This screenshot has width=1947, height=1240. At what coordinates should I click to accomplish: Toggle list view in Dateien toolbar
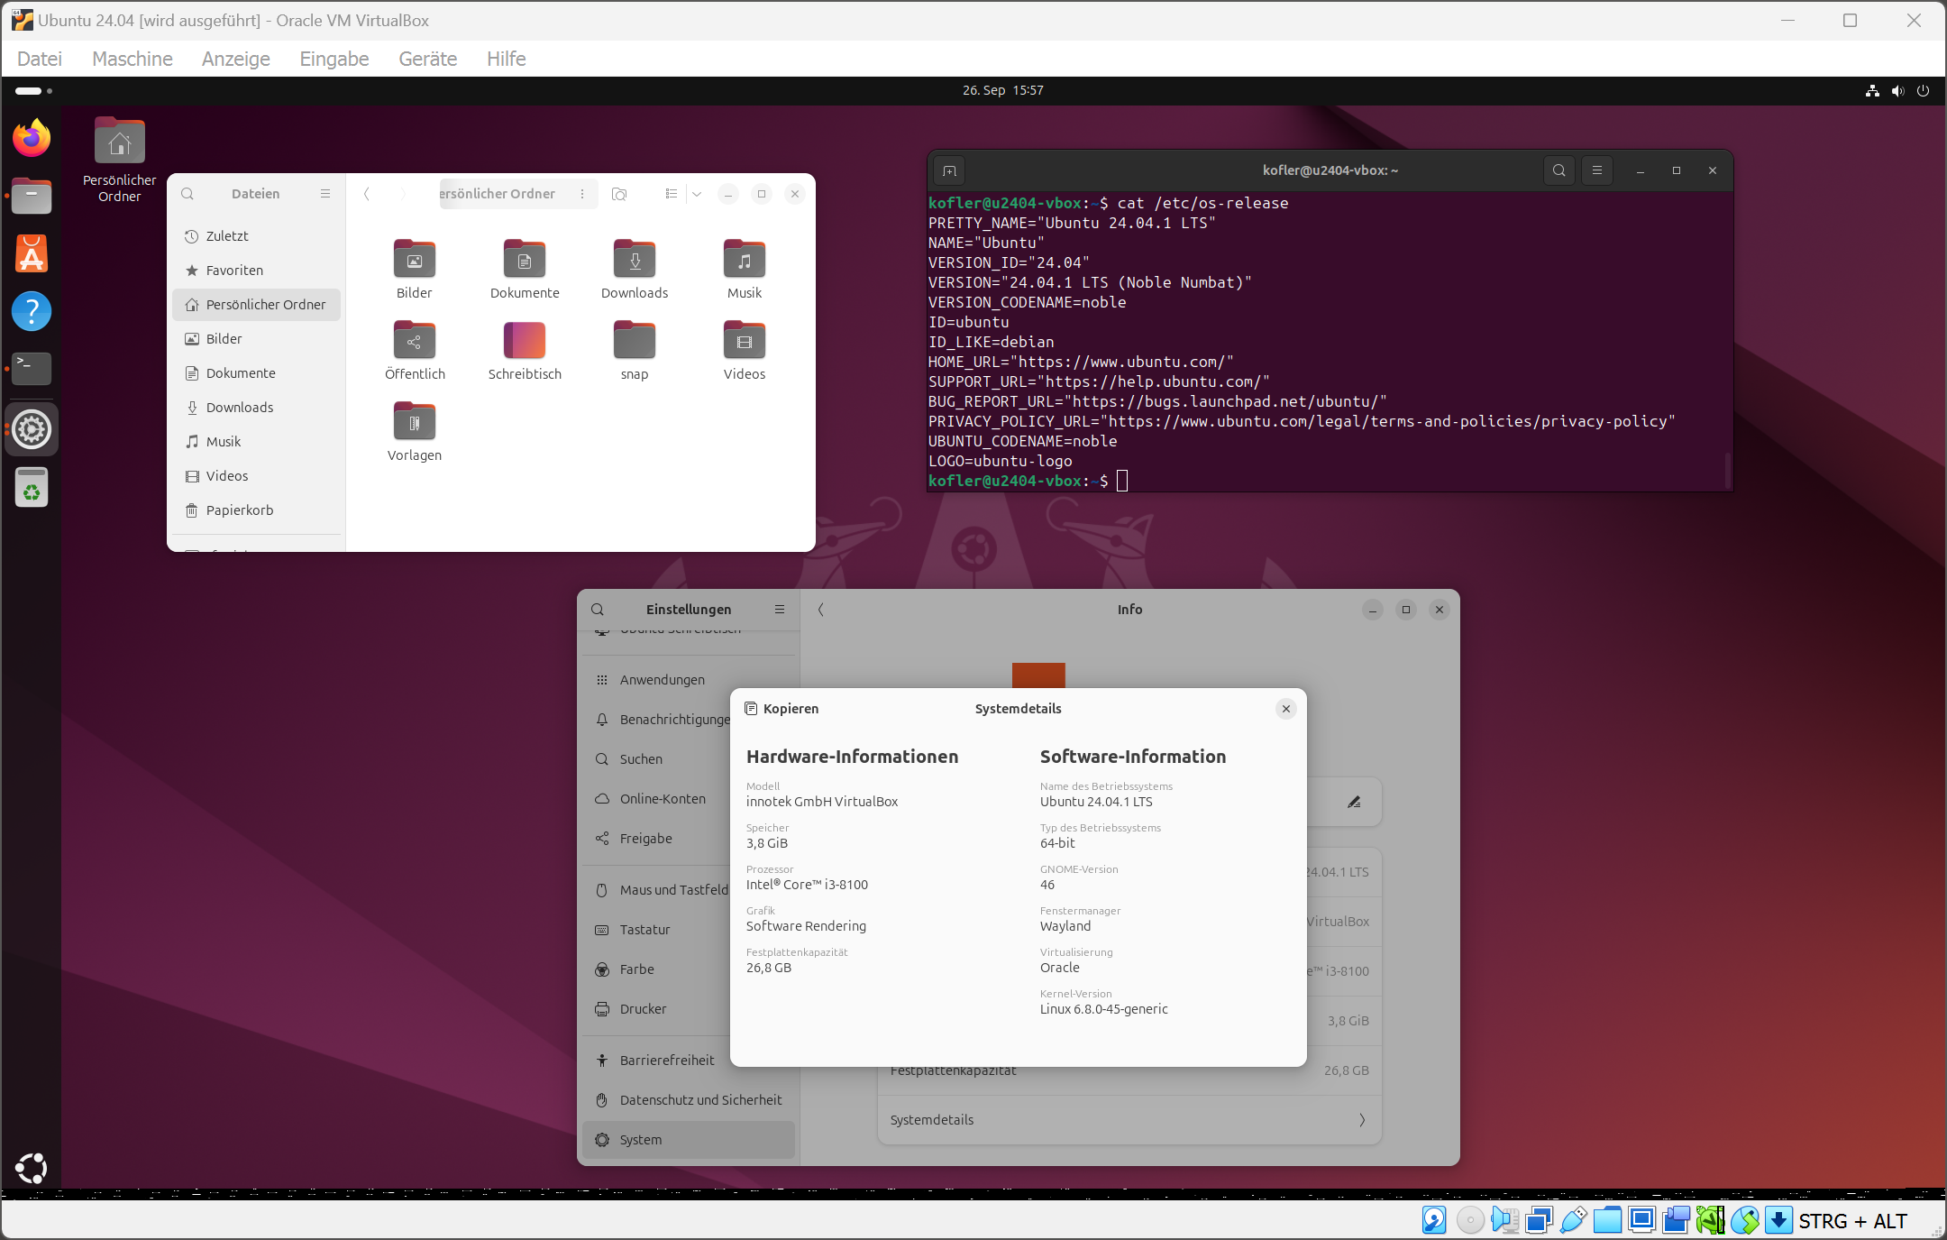tap(671, 194)
